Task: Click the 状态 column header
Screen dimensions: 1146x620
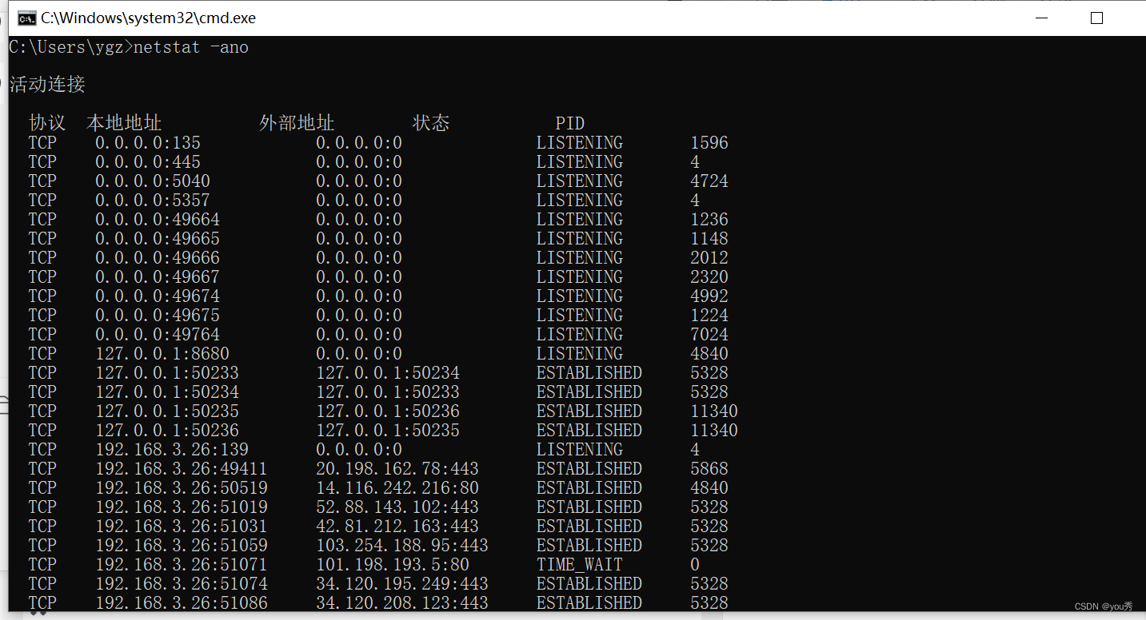Action: pyautogui.click(x=431, y=123)
